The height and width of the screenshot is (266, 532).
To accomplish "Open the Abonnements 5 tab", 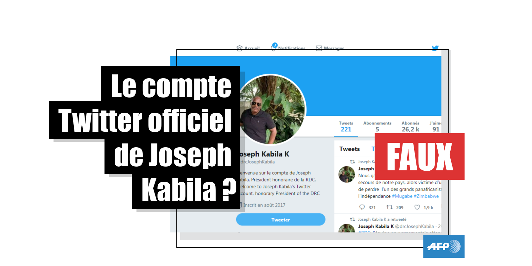I will click(377, 127).
